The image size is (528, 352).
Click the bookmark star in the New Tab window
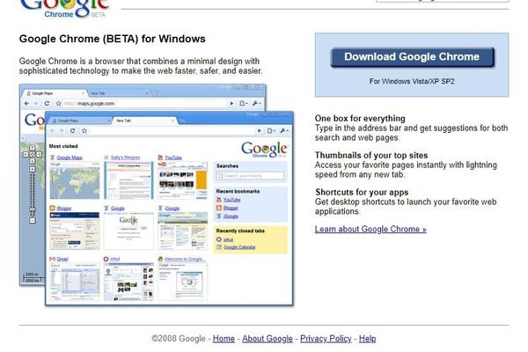84,131
